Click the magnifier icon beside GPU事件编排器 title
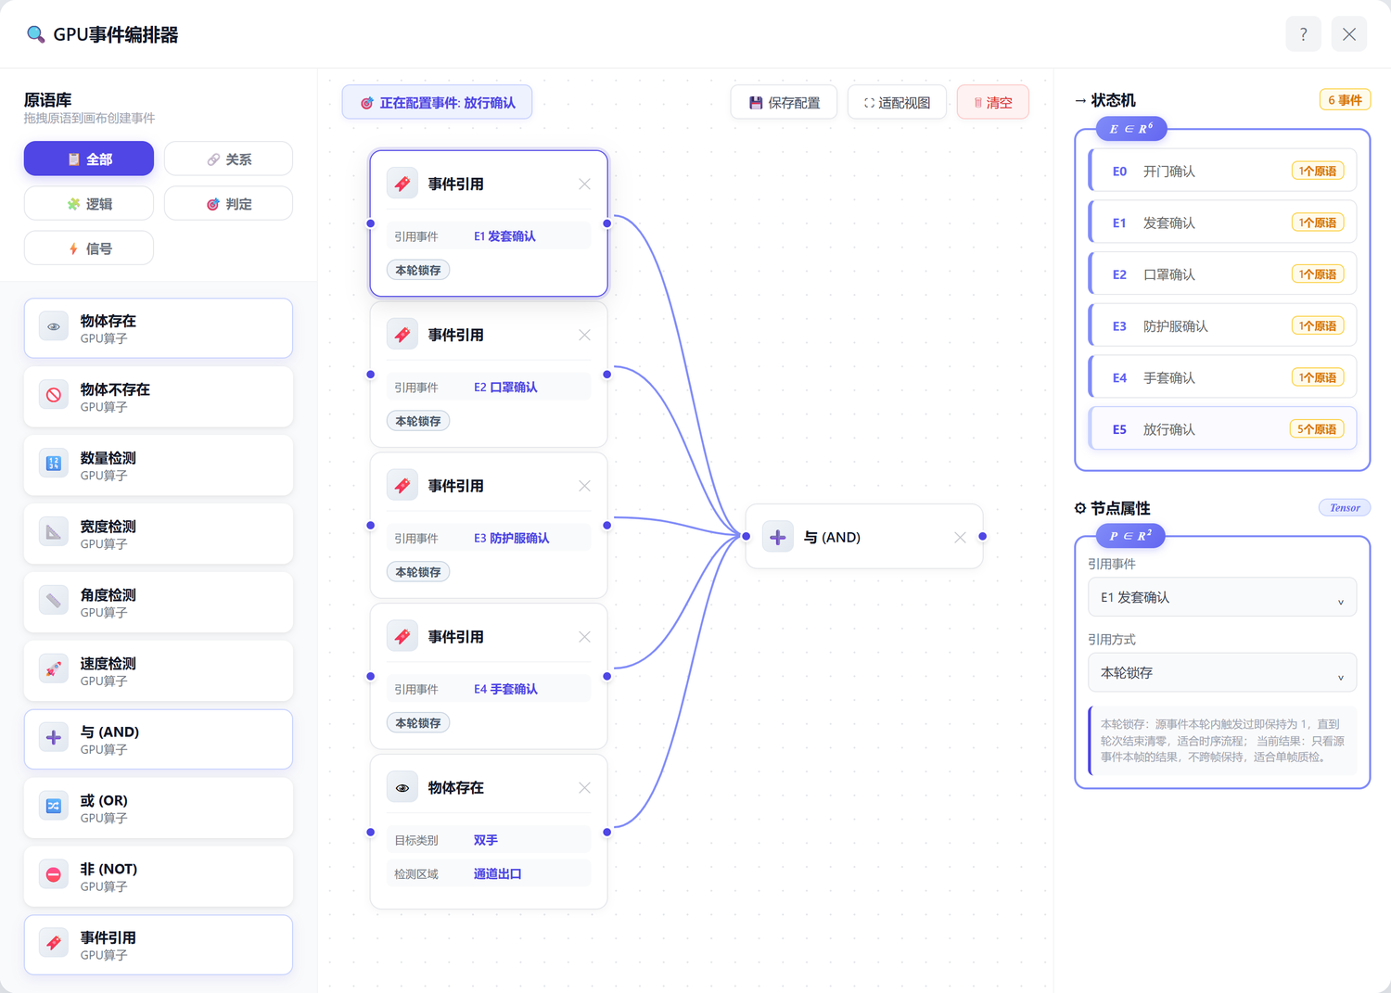1391x993 pixels. coord(35,34)
